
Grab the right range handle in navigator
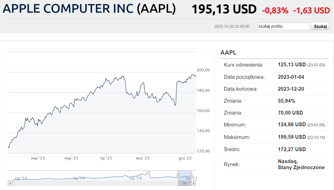tap(191, 175)
